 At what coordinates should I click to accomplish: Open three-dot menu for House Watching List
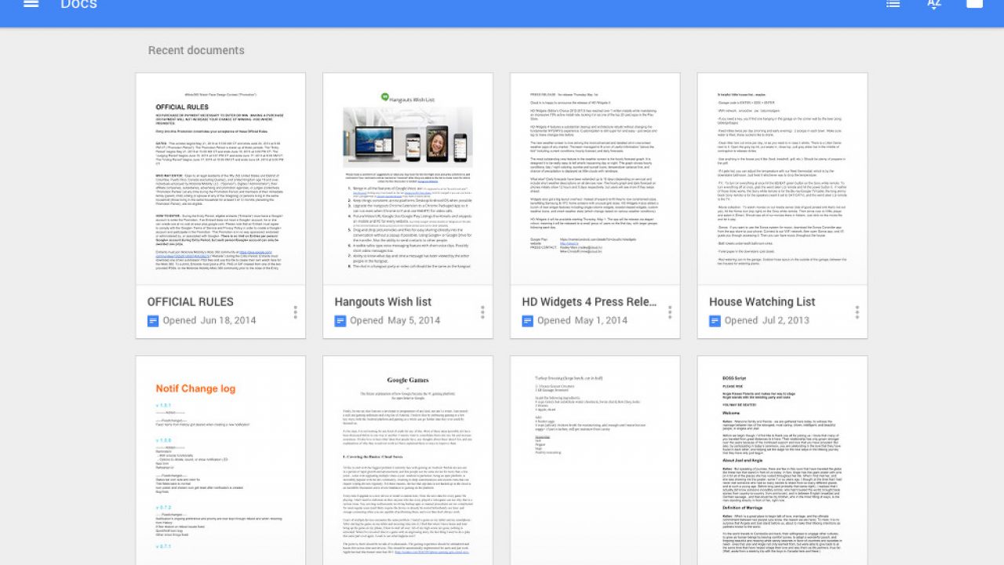tap(857, 312)
